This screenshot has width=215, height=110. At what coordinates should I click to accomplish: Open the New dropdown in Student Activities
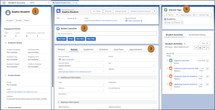click(x=205, y=43)
